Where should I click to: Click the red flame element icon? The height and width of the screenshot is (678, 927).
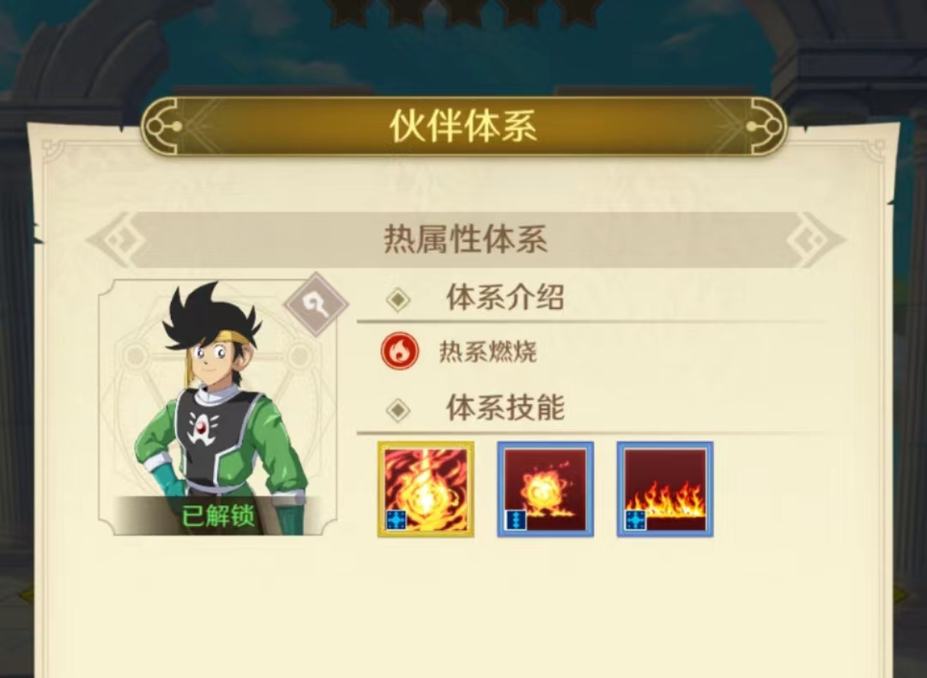400,350
